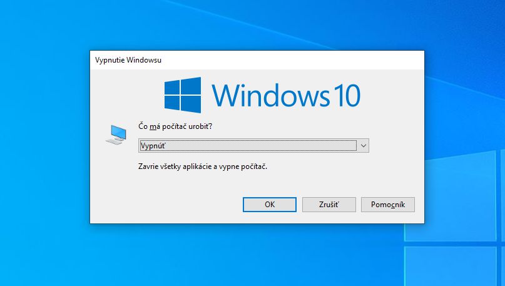The width and height of the screenshot is (505, 286).
Task: Open help via the Pomocník button
Action: [x=388, y=205]
